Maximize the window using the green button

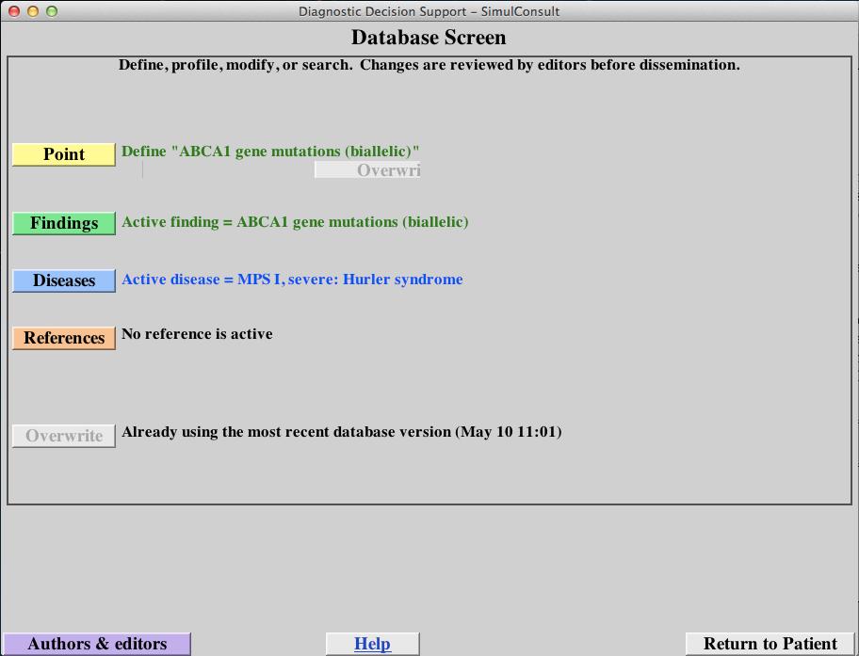(x=51, y=11)
